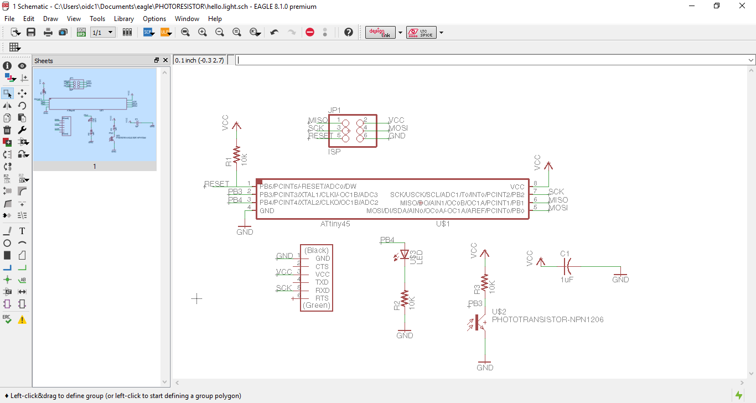
Task: Select the green Net tool
Action: coord(22,267)
